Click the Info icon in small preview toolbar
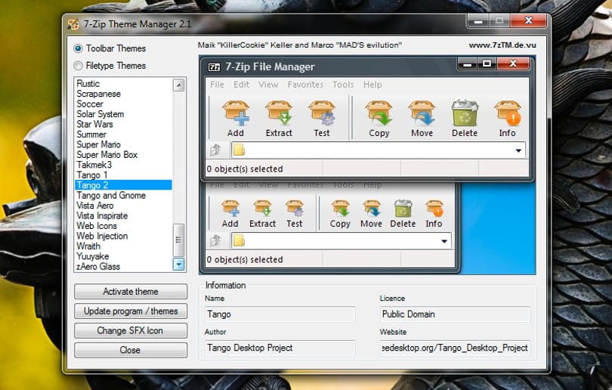 (434, 209)
